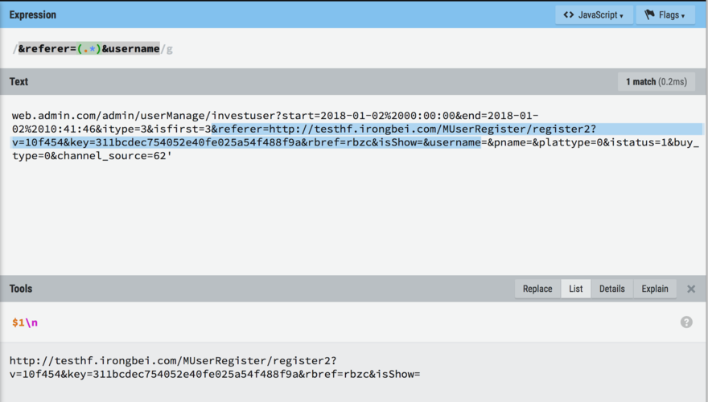Open the Flags dropdown

tap(665, 15)
